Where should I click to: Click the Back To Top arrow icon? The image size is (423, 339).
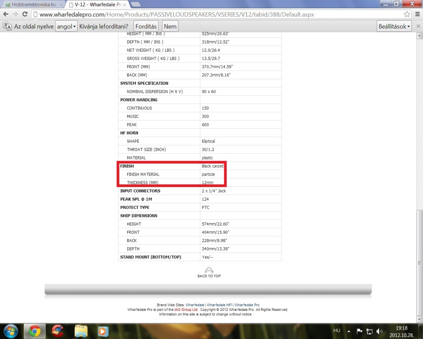tap(209, 270)
